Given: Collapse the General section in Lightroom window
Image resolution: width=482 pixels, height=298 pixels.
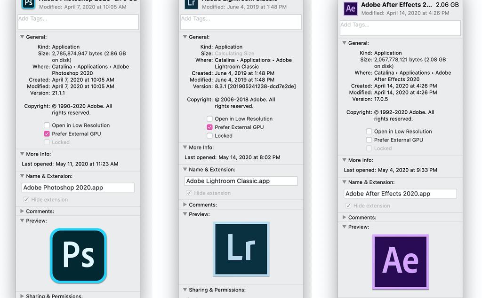Looking at the screenshot, I should pyautogui.click(x=185, y=37).
